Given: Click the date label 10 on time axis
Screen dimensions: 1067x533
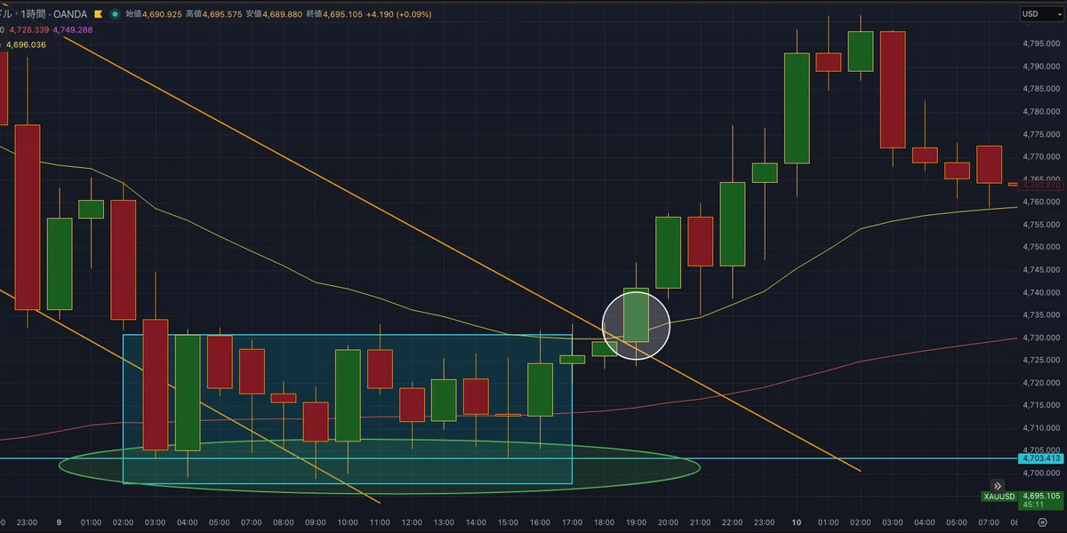Looking at the screenshot, I should (796, 522).
